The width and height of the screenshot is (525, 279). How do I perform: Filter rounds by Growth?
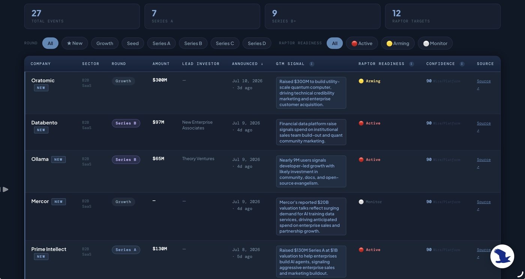click(105, 43)
